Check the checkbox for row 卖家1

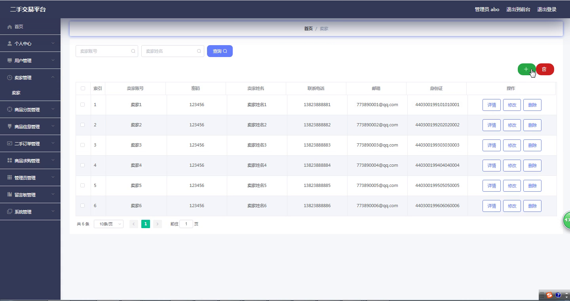tap(83, 105)
